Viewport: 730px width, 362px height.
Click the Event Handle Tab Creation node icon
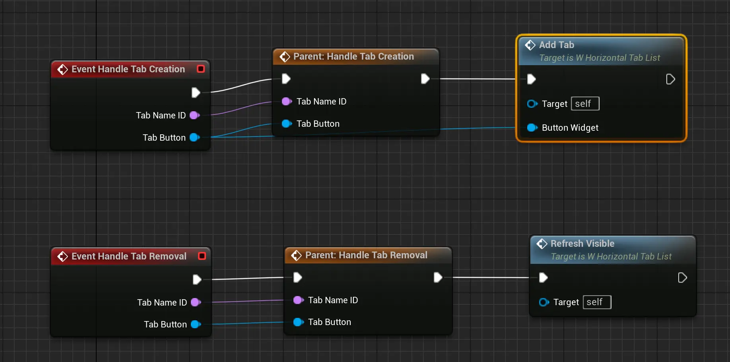click(x=62, y=69)
